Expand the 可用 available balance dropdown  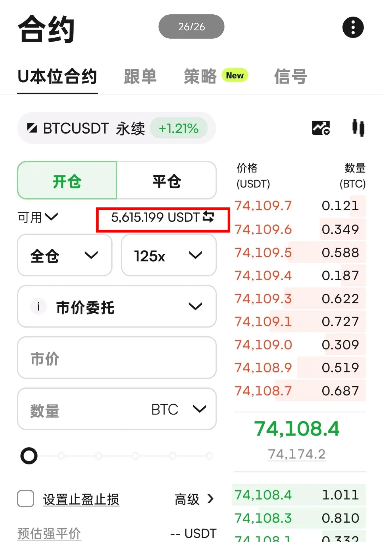38,217
